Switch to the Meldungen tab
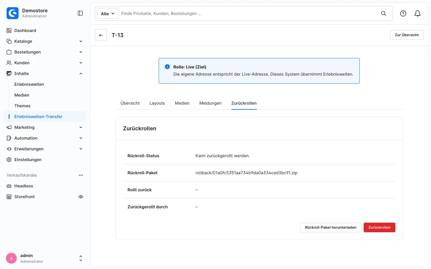This screenshot has width=431, height=269. coord(210,103)
